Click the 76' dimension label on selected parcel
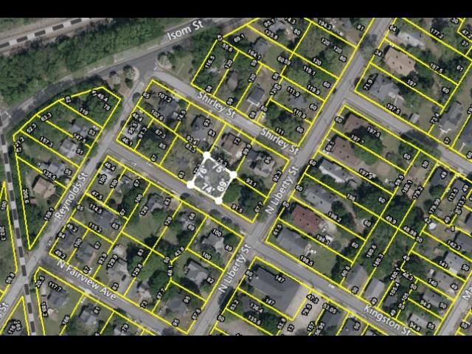The image size is (472, 354). tap(201, 173)
